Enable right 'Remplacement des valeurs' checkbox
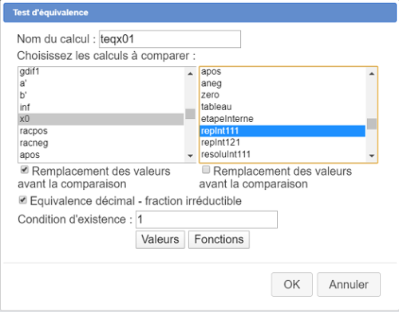The width and height of the screenshot is (399, 312). tap(206, 169)
